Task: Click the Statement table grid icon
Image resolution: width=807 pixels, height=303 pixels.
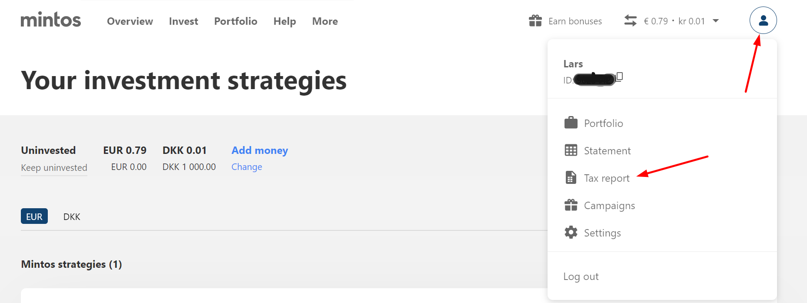Action: coord(571,150)
